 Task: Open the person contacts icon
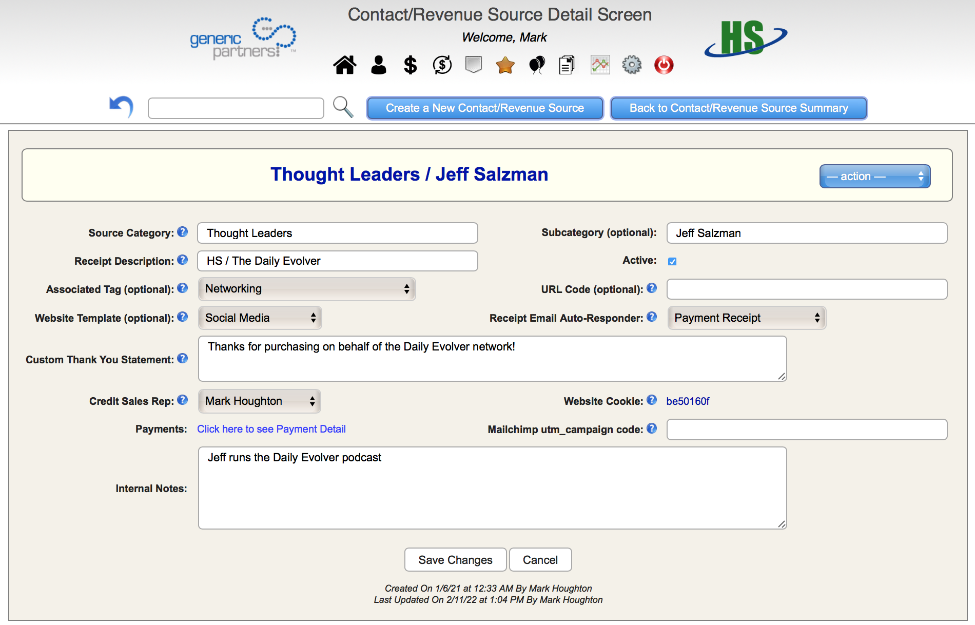pyautogui.click(x=378, y=65)
